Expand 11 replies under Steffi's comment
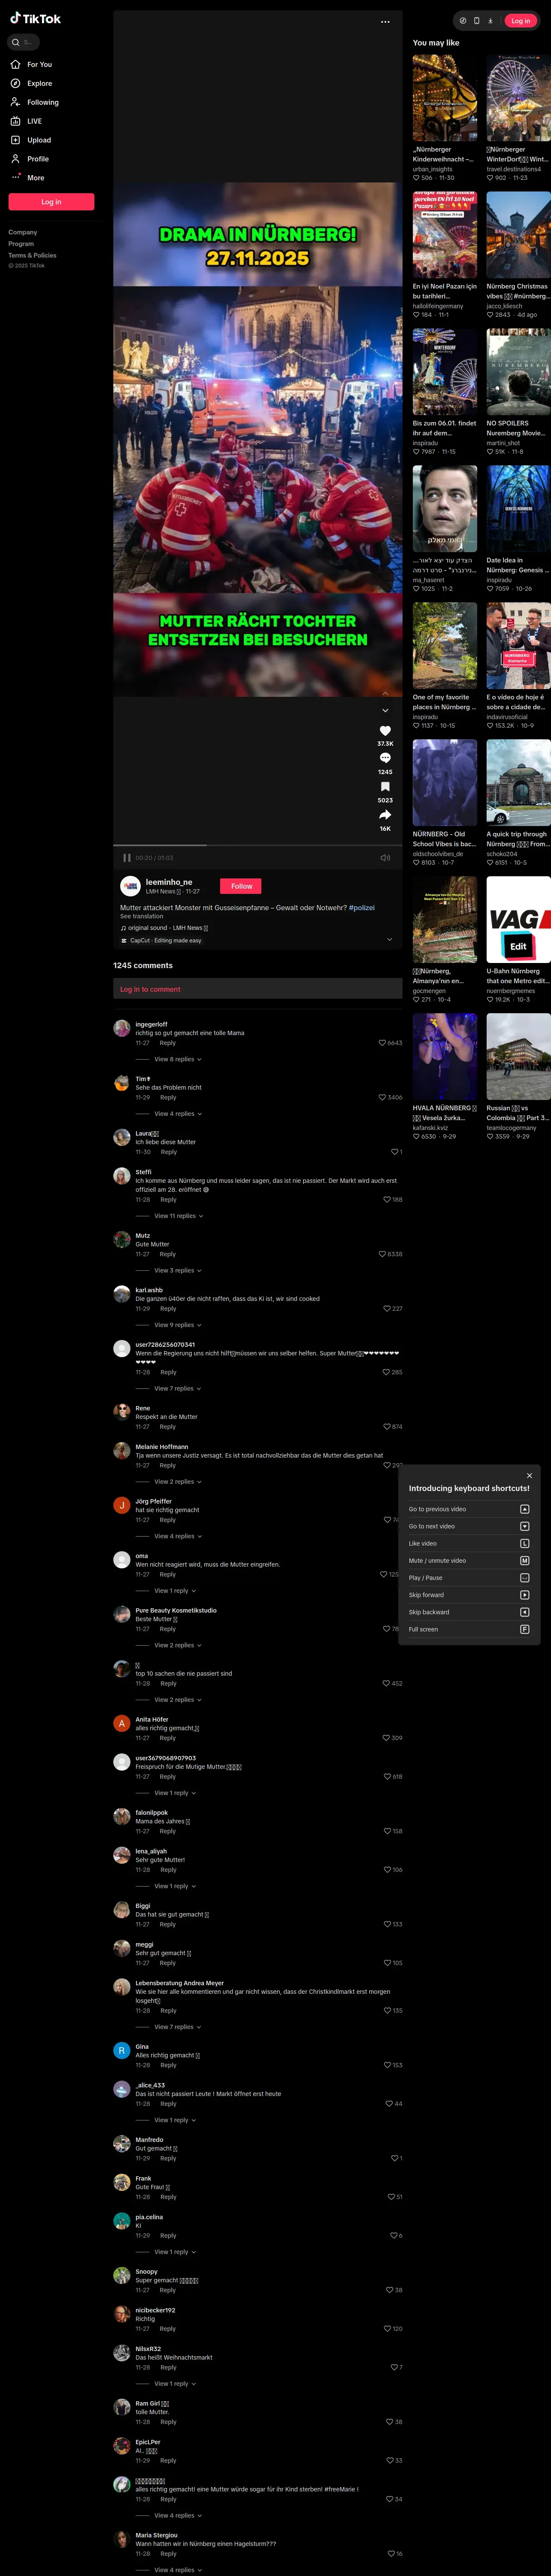This screenshot has width=551, height=2576. 179,1216
